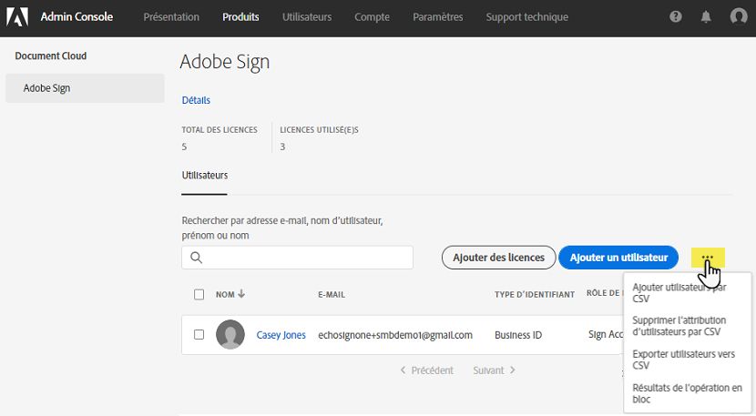Click Casey Jones avatar thumbnail
The image size is (756, 416).
click(x=230, y=335)
